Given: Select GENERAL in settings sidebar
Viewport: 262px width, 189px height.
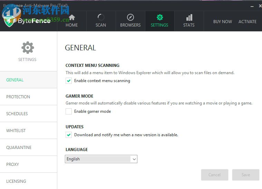Looking at the screenshot, I should [x=28, y=80].
